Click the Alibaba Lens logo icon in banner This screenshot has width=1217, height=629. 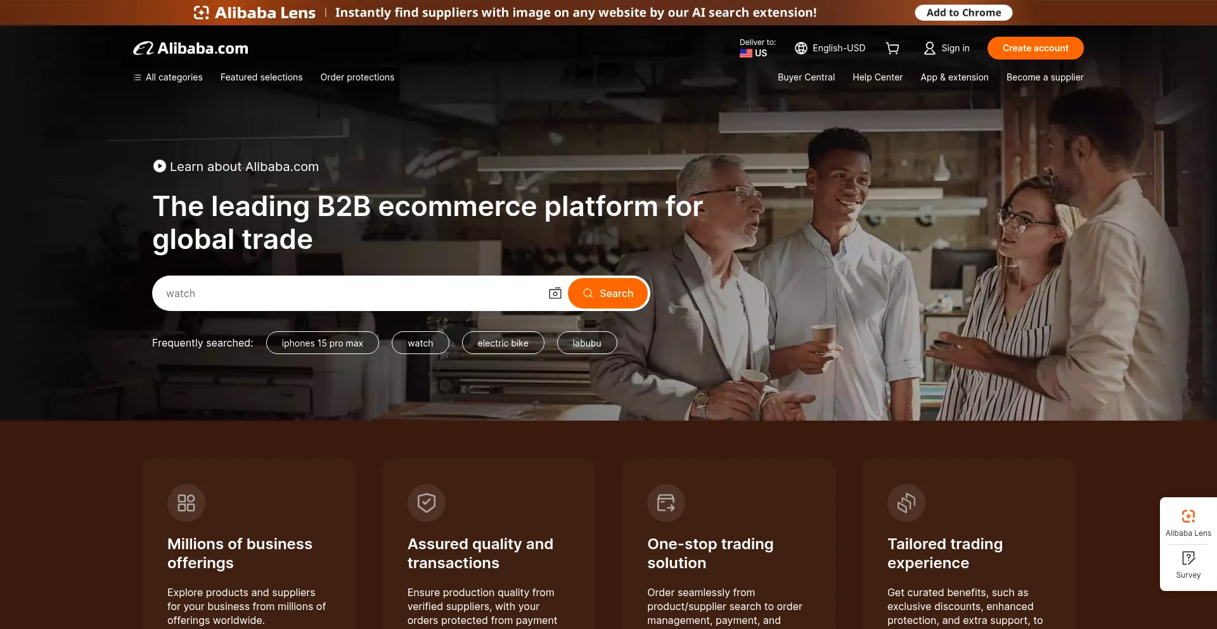tap(201, 13)
